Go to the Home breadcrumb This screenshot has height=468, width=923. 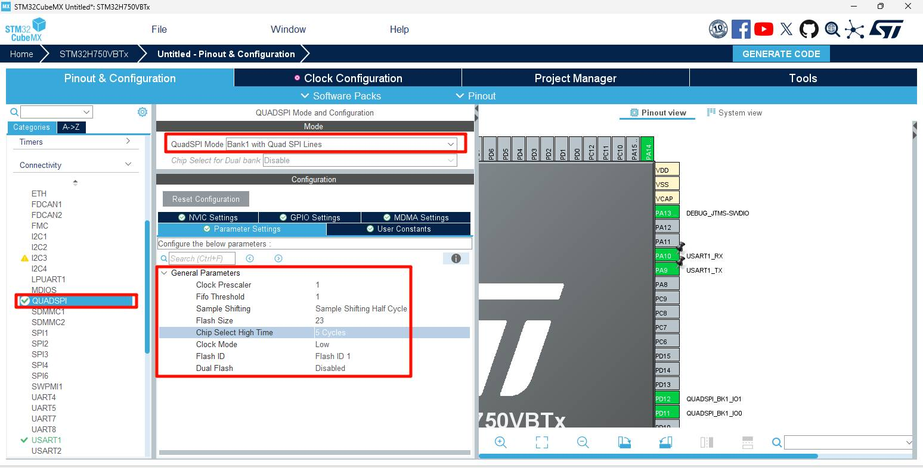point(21,54)
